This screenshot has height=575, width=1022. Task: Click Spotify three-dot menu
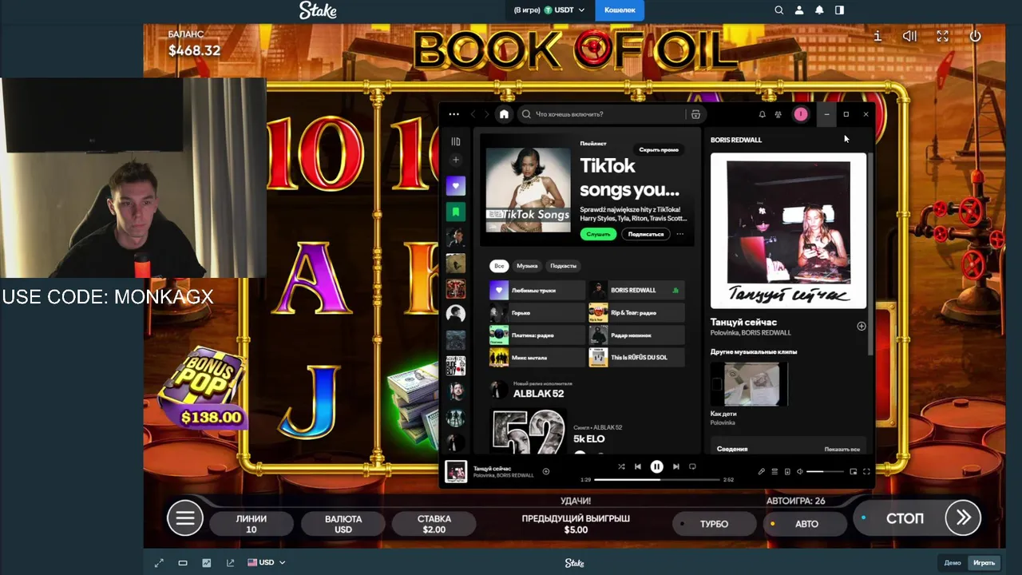pyautogui.click(x=454, y=114)
